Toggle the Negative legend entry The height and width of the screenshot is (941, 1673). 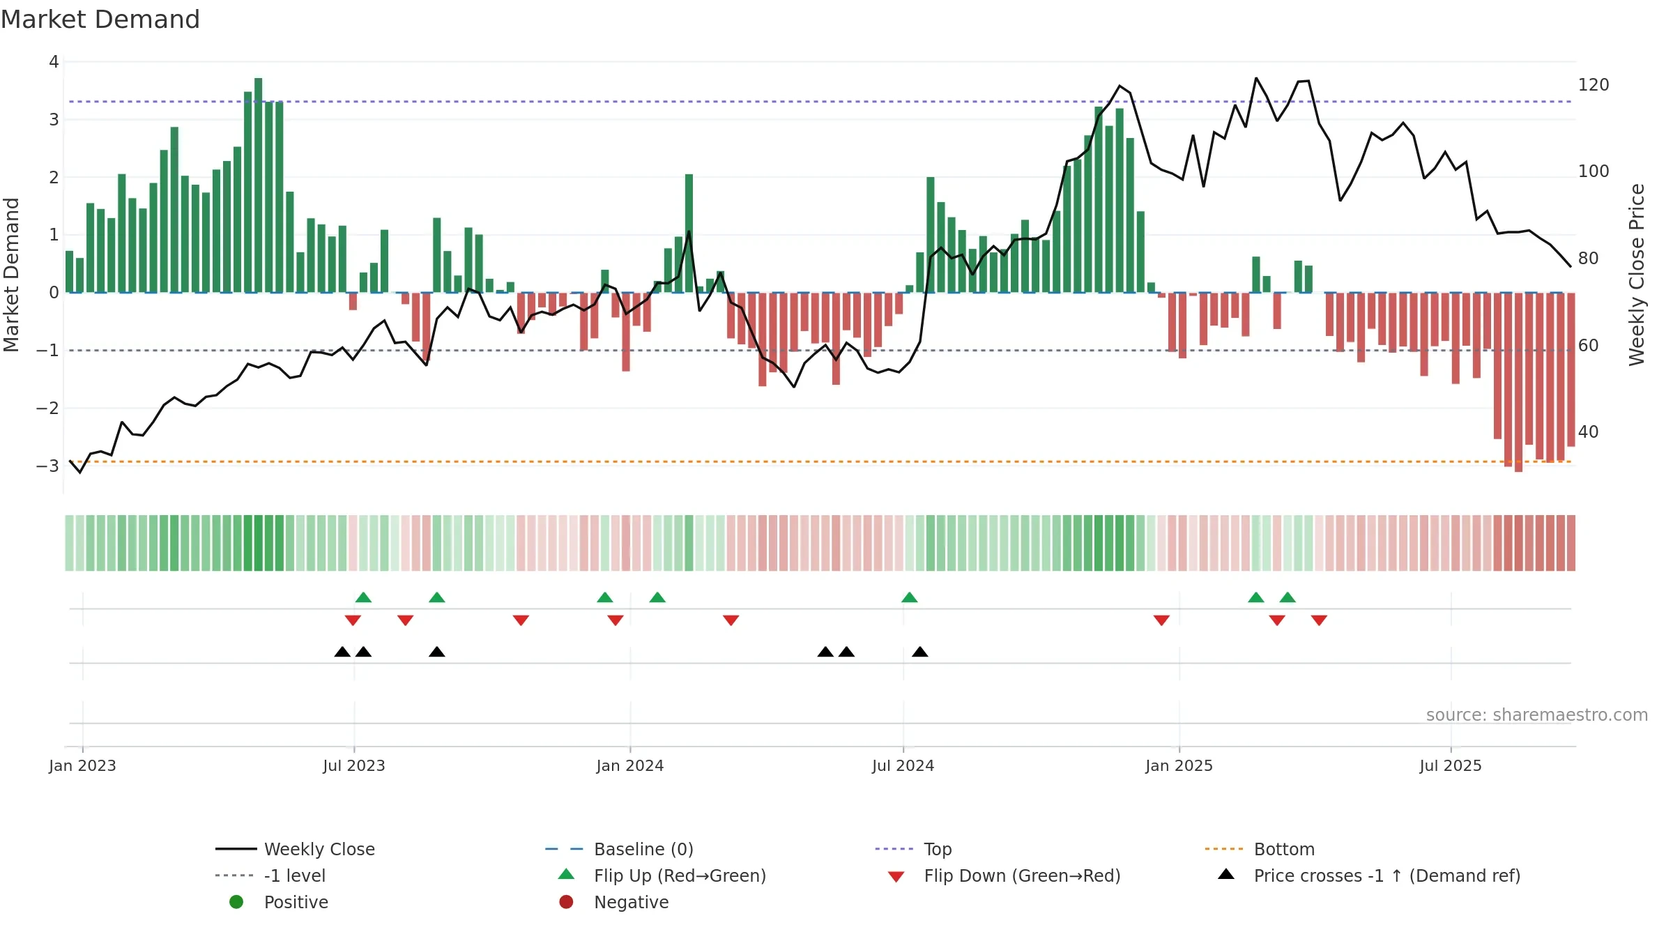pyautogui.click(x=613, y=902)
